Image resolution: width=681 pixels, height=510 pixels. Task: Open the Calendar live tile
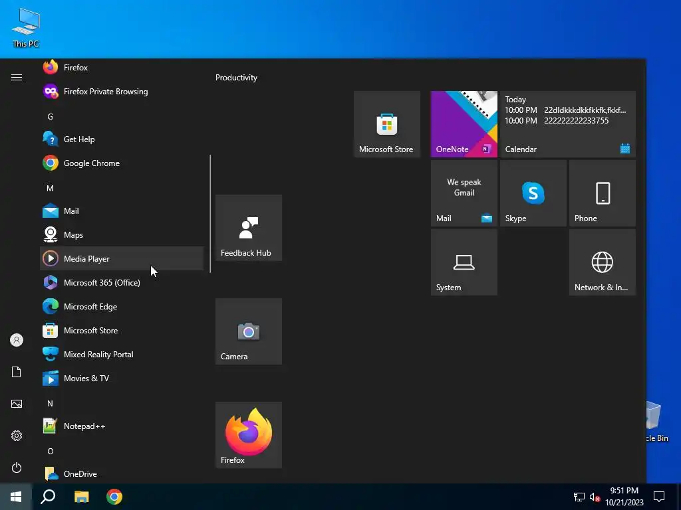pyautogui.click(x=568, y=124)
